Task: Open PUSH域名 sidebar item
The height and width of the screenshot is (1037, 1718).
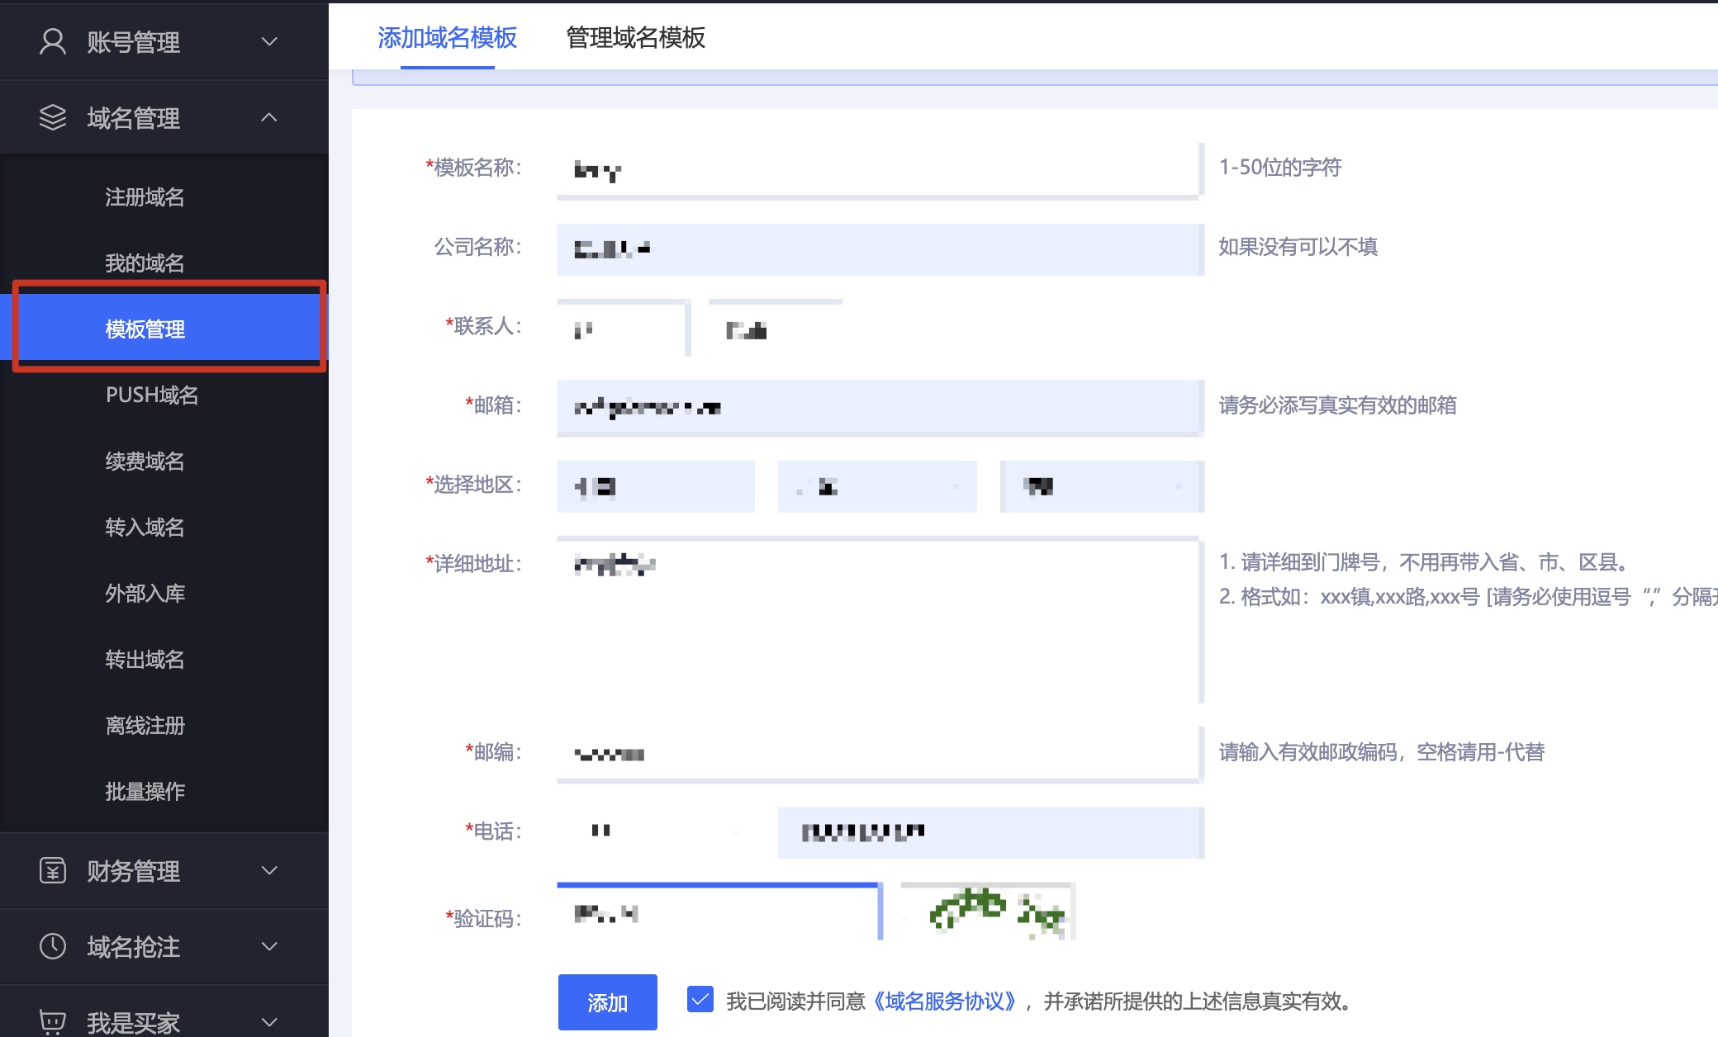Action: pos(152,395)
